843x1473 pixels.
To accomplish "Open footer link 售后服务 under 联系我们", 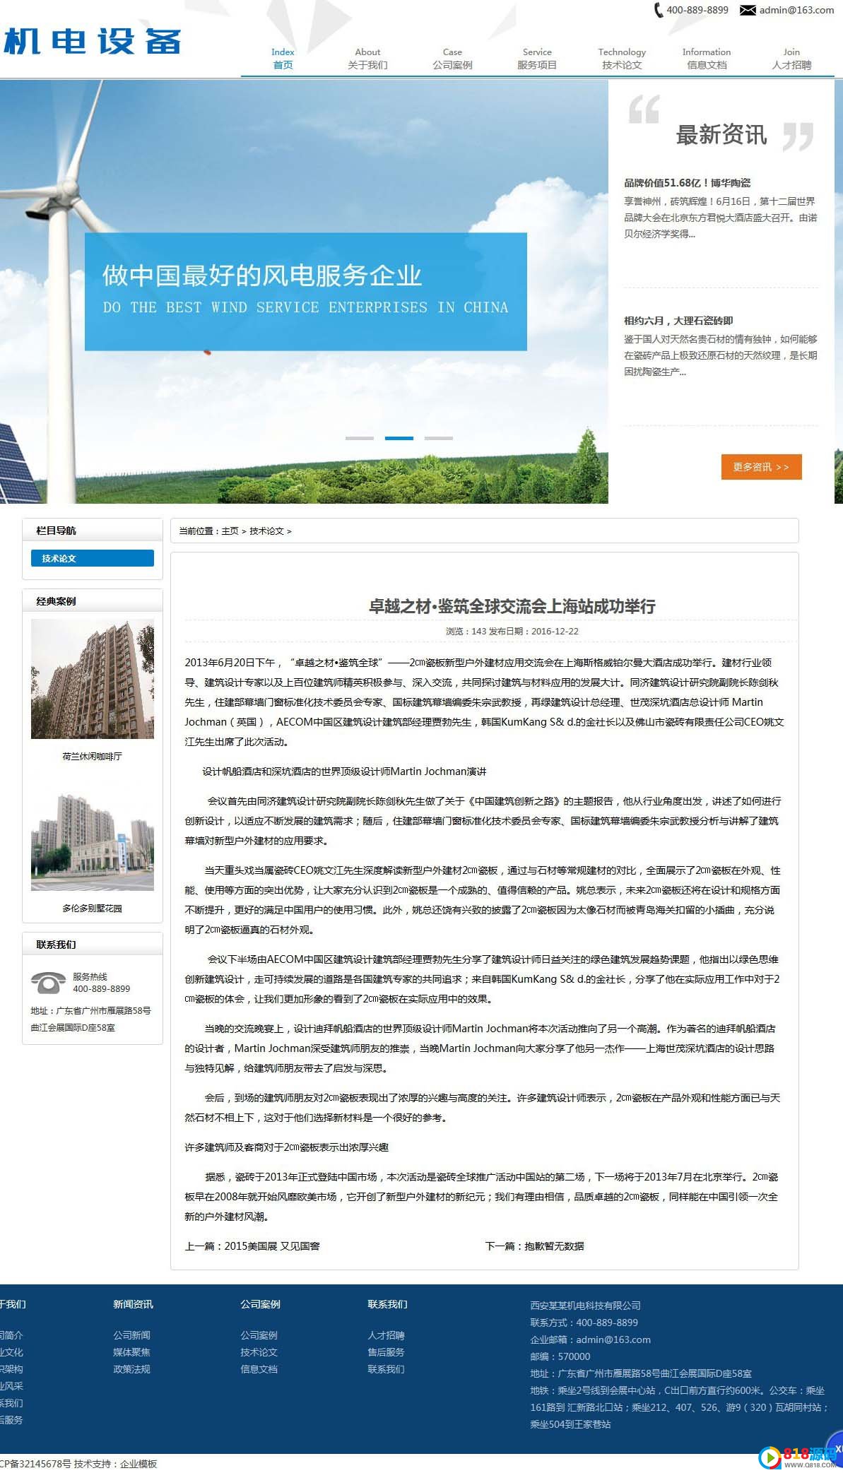I will point(386,1352).
